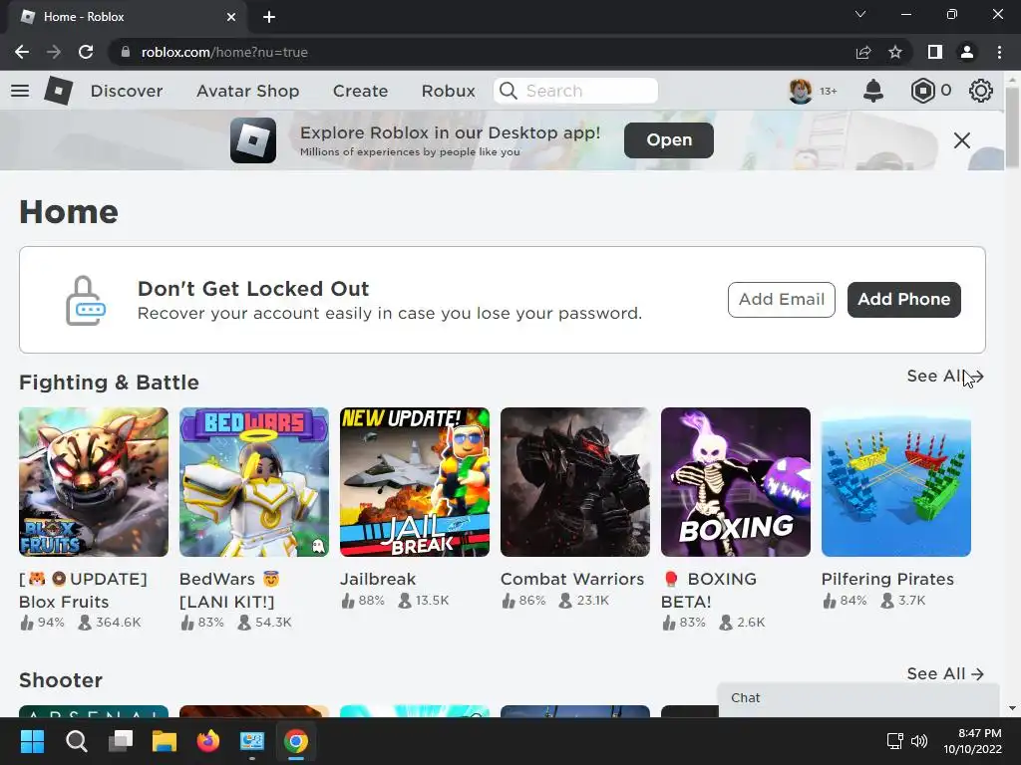Select the Home - Roblox browser tab
The width and height of the screenshot is (1021, 765).
click(128, 17)
